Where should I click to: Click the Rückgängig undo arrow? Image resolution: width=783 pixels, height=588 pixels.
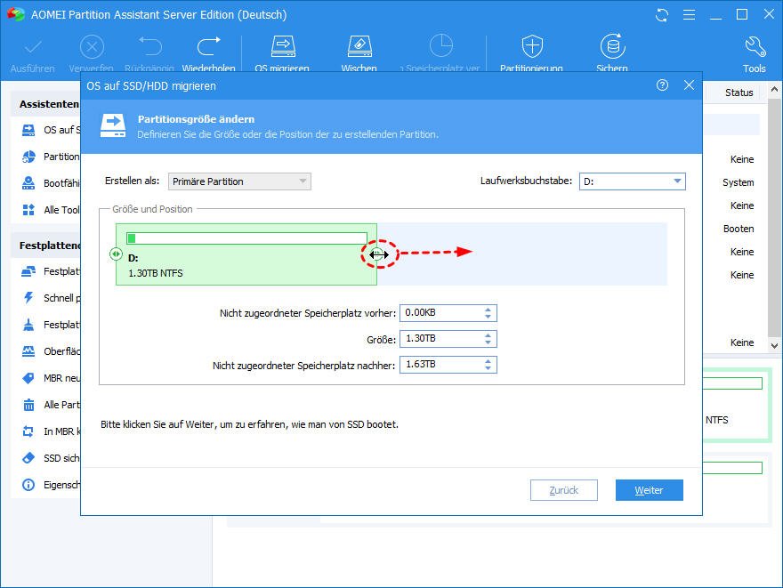pyautogui.click(x=149, y=46)
